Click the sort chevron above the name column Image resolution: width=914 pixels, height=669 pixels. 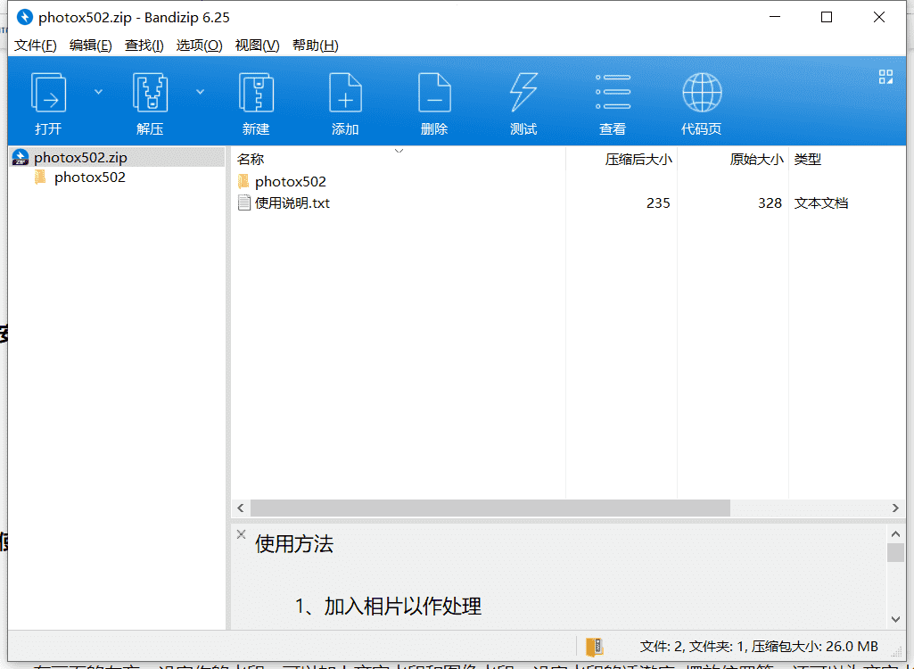(399, 151)
